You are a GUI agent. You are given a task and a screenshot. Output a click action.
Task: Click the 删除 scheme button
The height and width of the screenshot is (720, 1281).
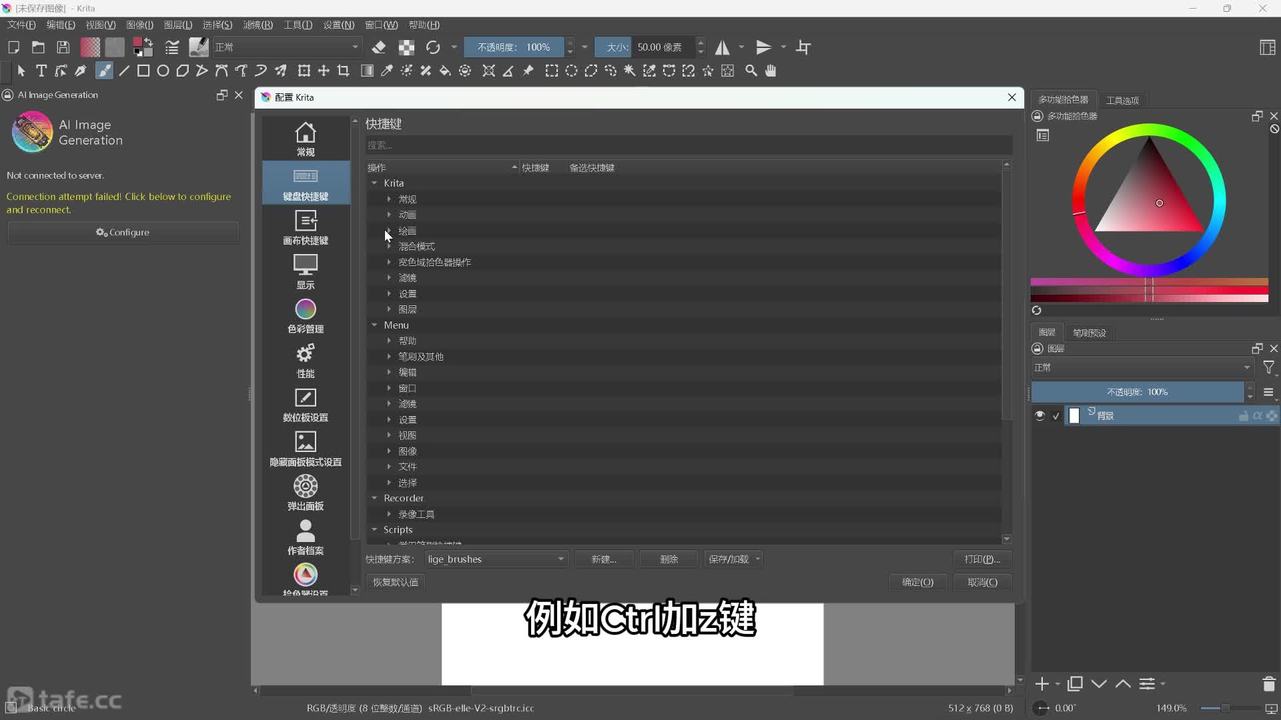[x=669, y=559]
